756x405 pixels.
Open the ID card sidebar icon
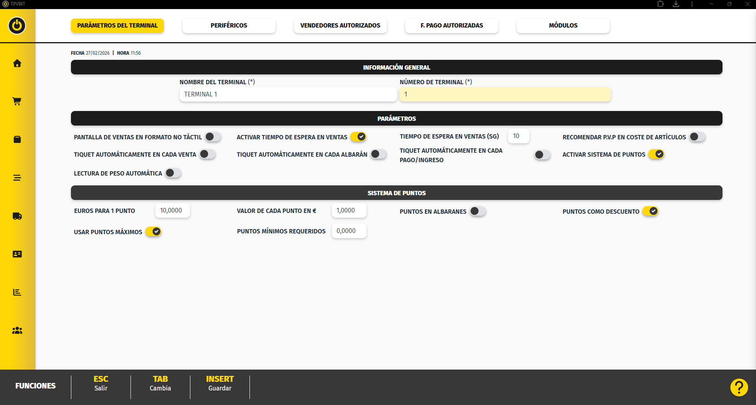pyautogui.click(x=17, y=254)
